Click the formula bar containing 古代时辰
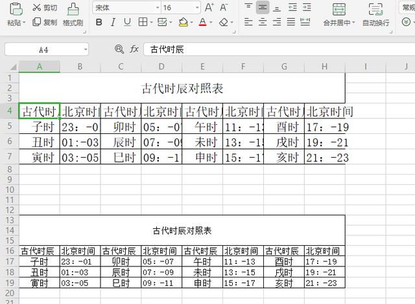415x304 pixels. tap(279, 49)
